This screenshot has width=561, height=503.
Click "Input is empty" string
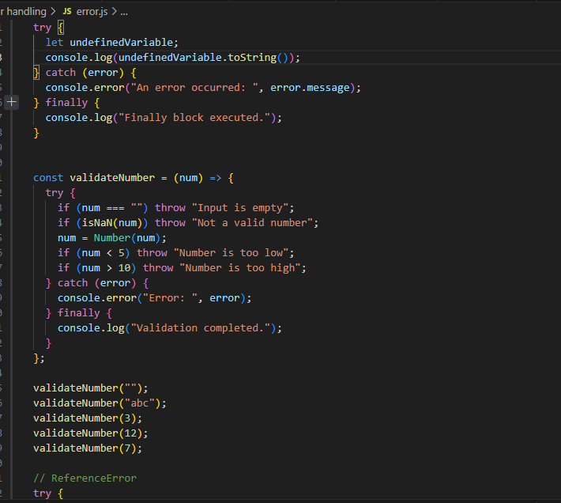point(239,208)
